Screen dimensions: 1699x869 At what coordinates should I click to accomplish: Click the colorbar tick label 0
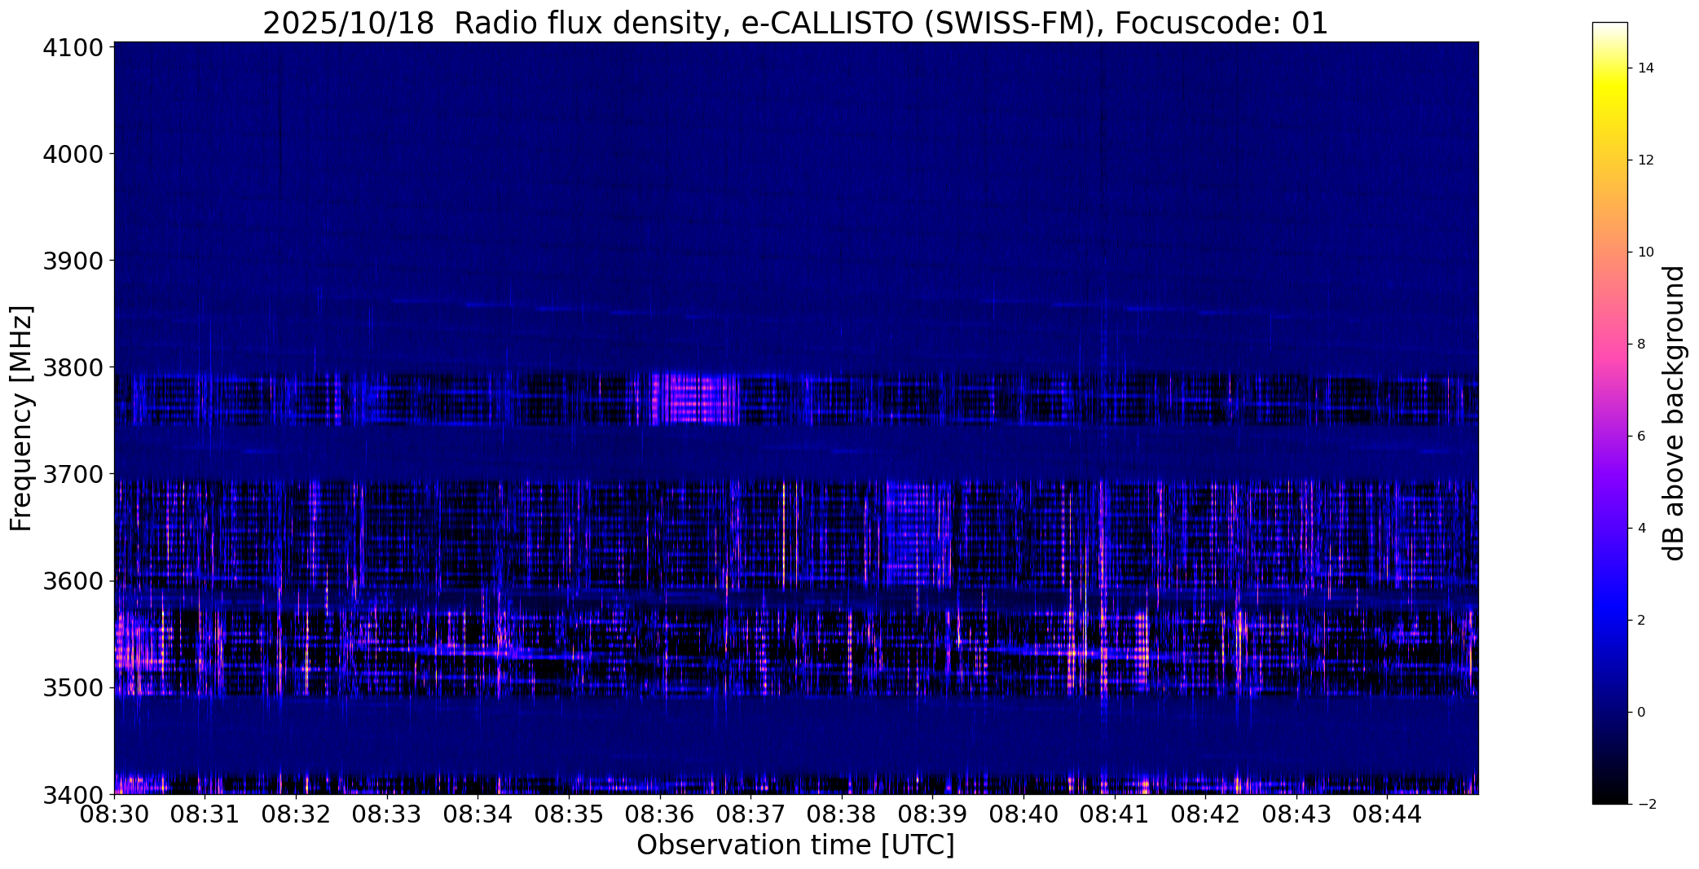(1642, 713)
